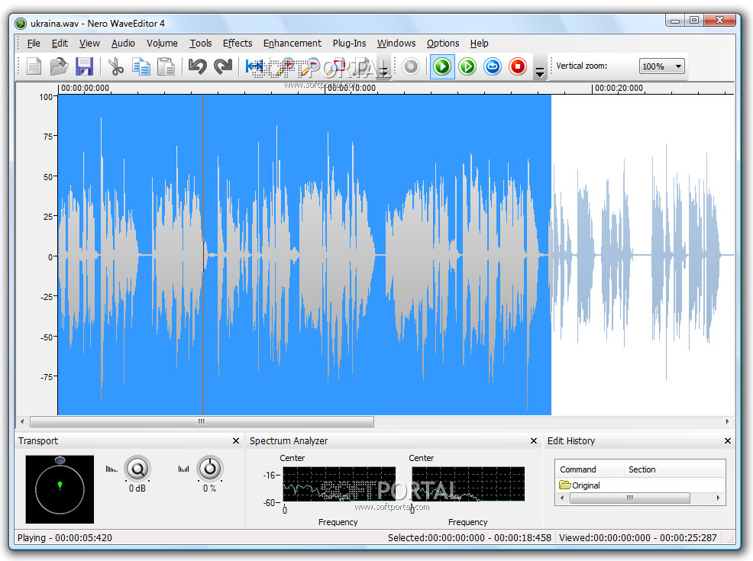Create a new file with the blank page icon
The height and width of the screenshot is (561, 753).
(34, 66)
